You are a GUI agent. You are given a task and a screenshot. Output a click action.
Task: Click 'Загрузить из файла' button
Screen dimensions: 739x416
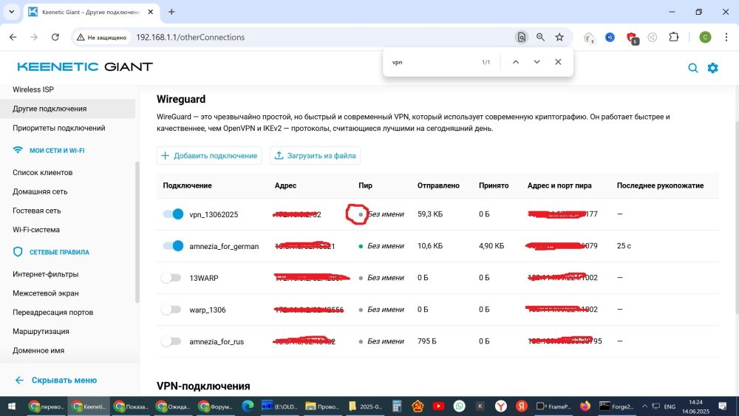tap(315, 155)
